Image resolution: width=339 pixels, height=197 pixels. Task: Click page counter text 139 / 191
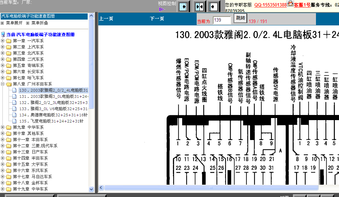(258, 21)
